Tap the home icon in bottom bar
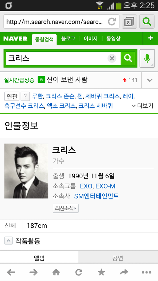This screenshot has height=281, width=158. pyautogui.click(x=56, y=272)
